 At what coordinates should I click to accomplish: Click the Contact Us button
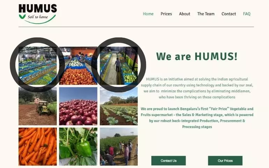click(168, 161)
